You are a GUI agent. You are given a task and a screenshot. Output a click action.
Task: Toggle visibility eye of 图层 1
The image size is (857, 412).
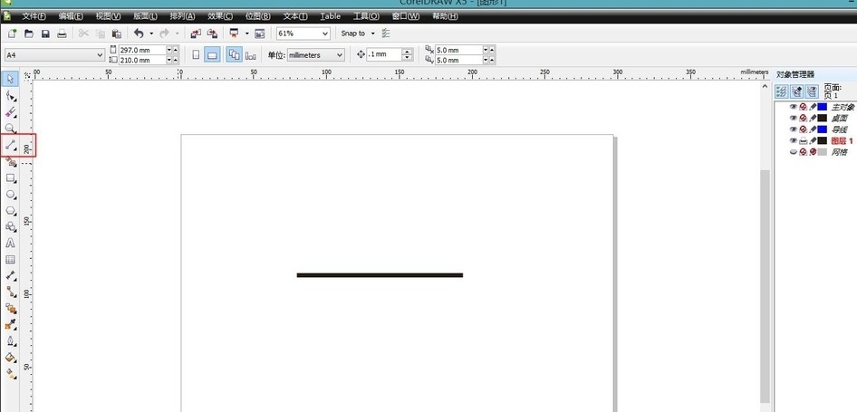pos(793,140)
